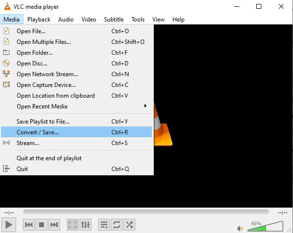Image resolution: width=293 pixels, height=233 pixels.
Task: Expand Open Recent Media submenu arrow
Action: [x=146, y=106]
